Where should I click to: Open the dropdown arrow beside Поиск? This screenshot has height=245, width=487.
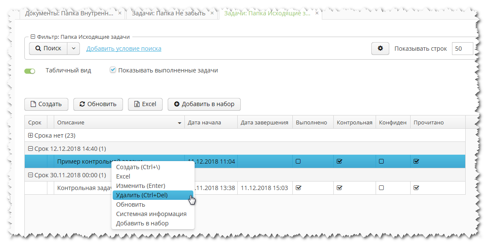pos(73,49)
